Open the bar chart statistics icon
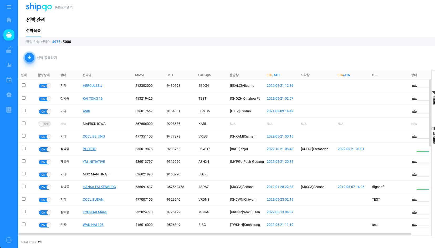 (9, 65)
